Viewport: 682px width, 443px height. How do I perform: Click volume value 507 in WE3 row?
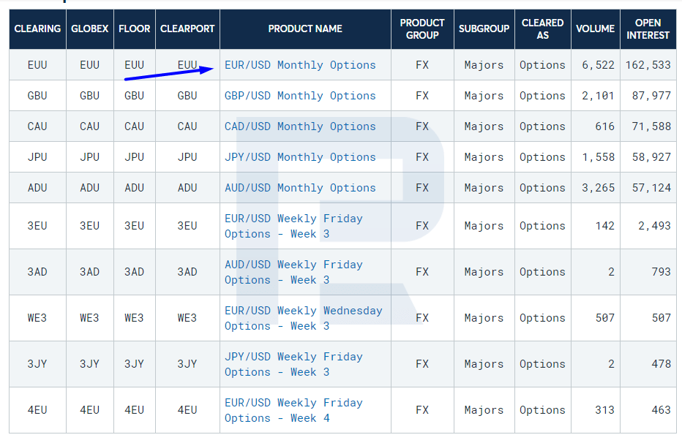click(x=605, y=318)
